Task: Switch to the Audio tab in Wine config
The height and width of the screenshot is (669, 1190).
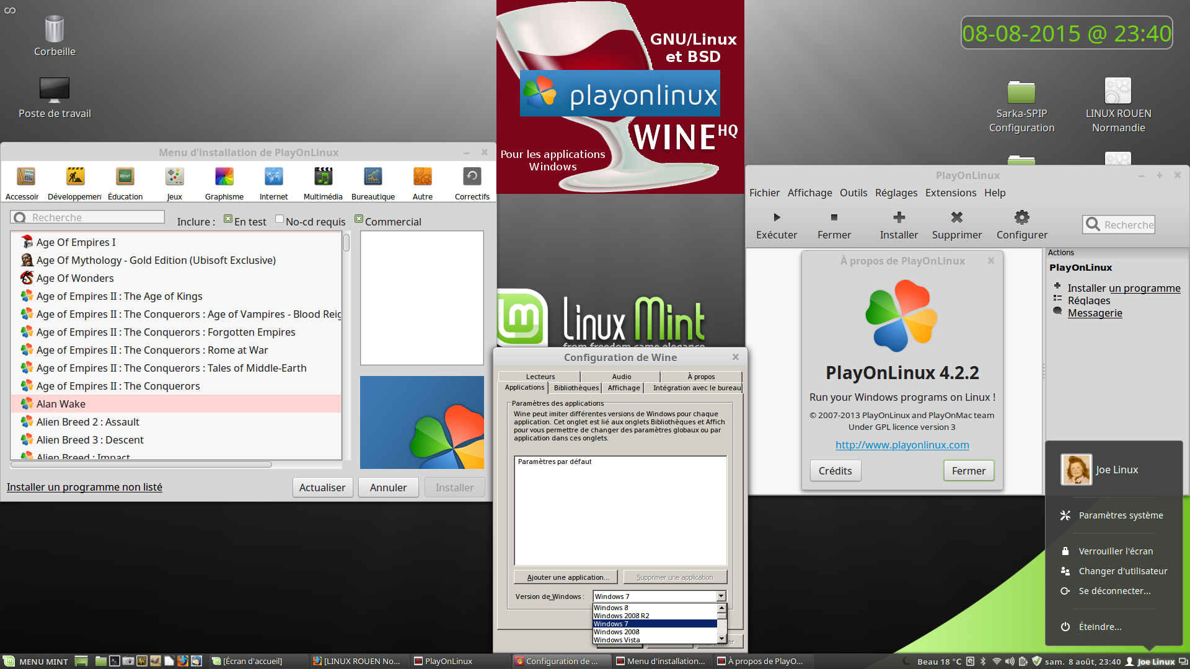Action: 621,377
